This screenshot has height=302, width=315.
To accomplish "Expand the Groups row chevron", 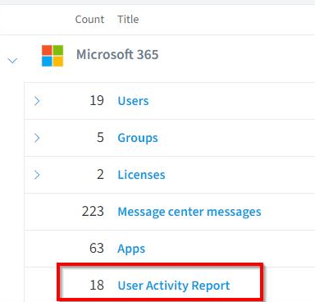I will 37,138.
